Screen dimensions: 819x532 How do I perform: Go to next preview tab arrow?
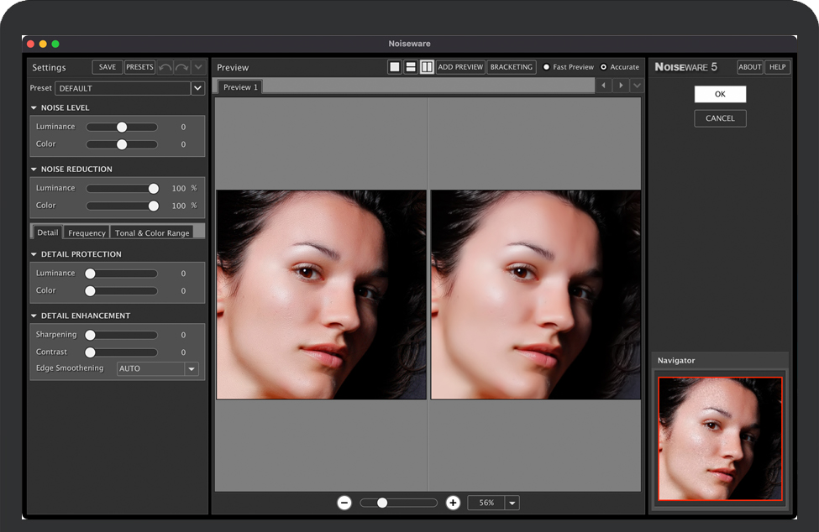tap(620, 86)
